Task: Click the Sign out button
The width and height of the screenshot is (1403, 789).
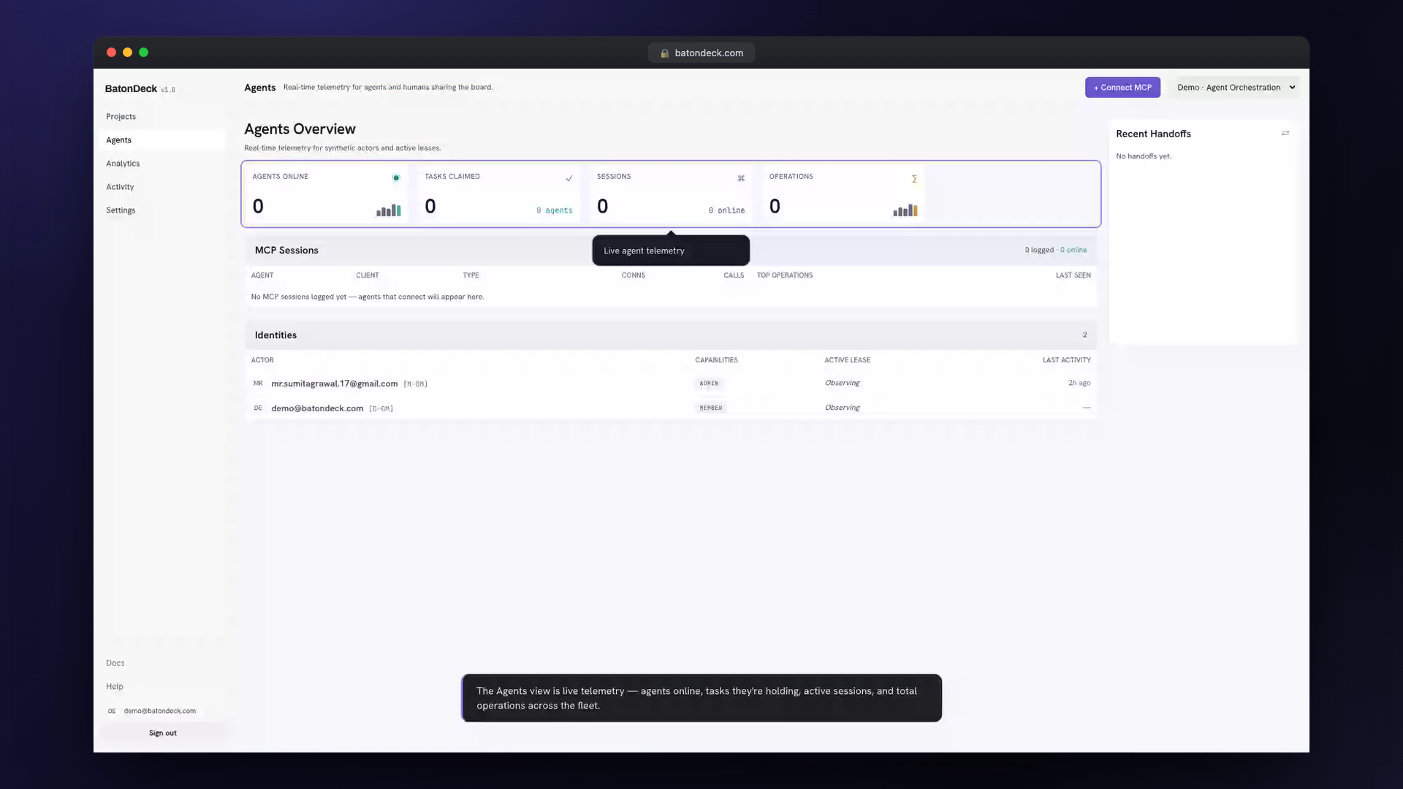Action: (163, 733)
